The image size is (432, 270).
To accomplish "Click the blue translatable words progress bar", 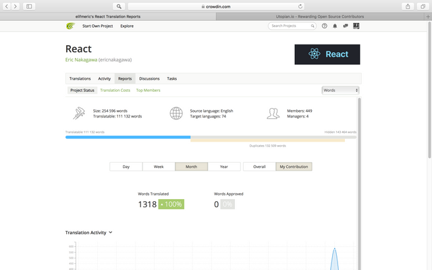I will [128, 137].
